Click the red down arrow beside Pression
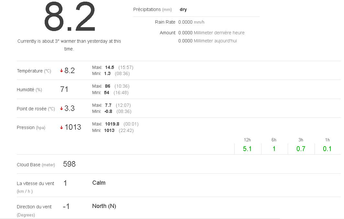Image resolution: width=344 pixels, height=219 pixels. click(61, 127)
